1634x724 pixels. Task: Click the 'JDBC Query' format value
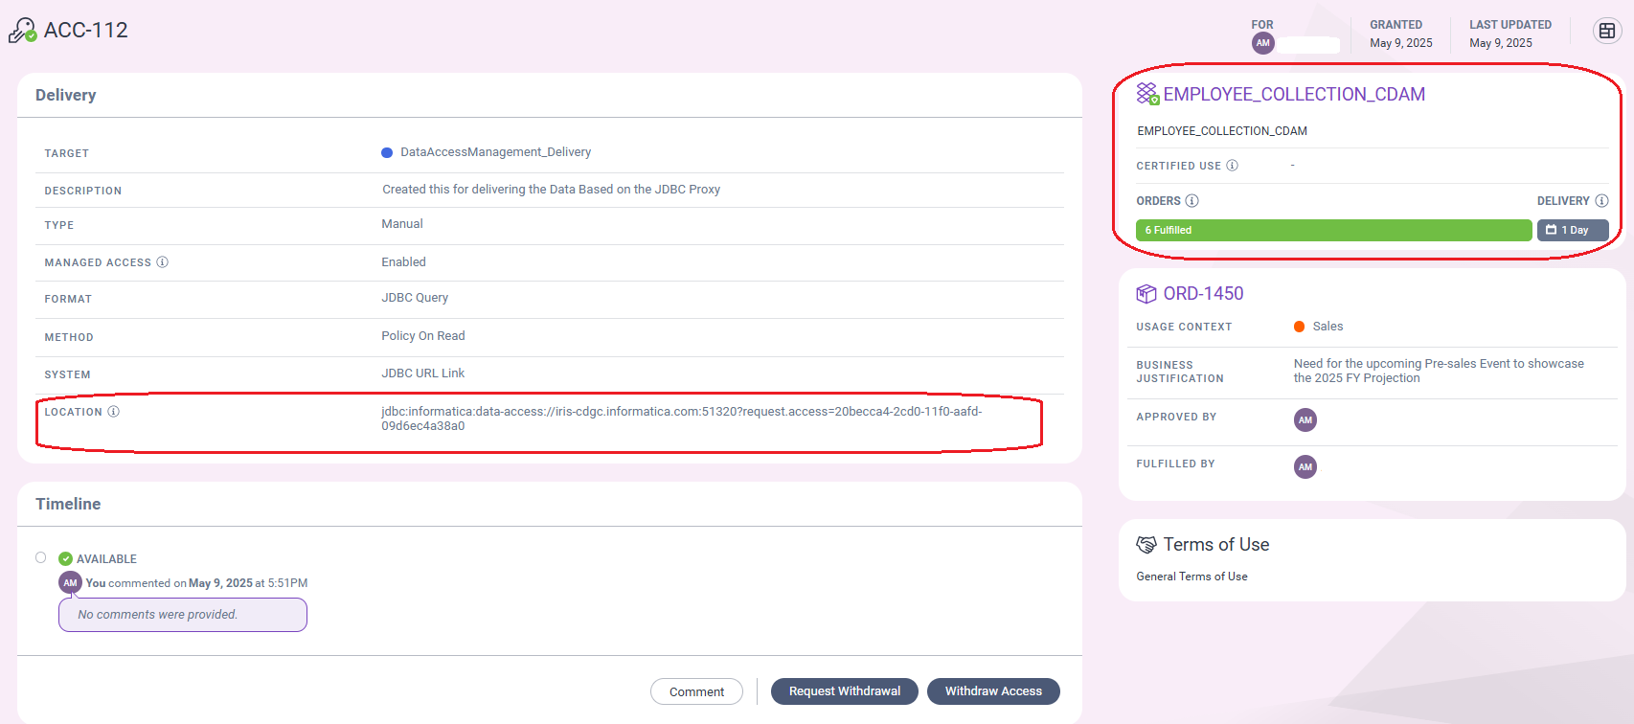tap(415, 298)
